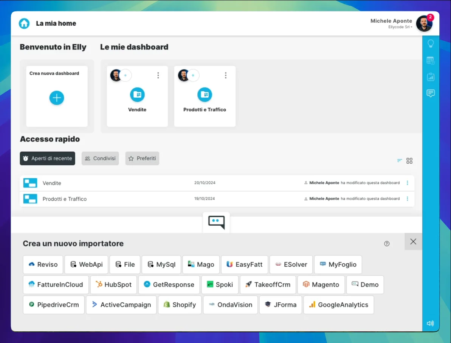451x343 pixels.
Task: Open user avatar with notification badge
Action: [425, 23]
